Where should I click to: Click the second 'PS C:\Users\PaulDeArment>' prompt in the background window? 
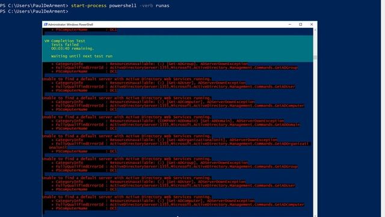34,11
